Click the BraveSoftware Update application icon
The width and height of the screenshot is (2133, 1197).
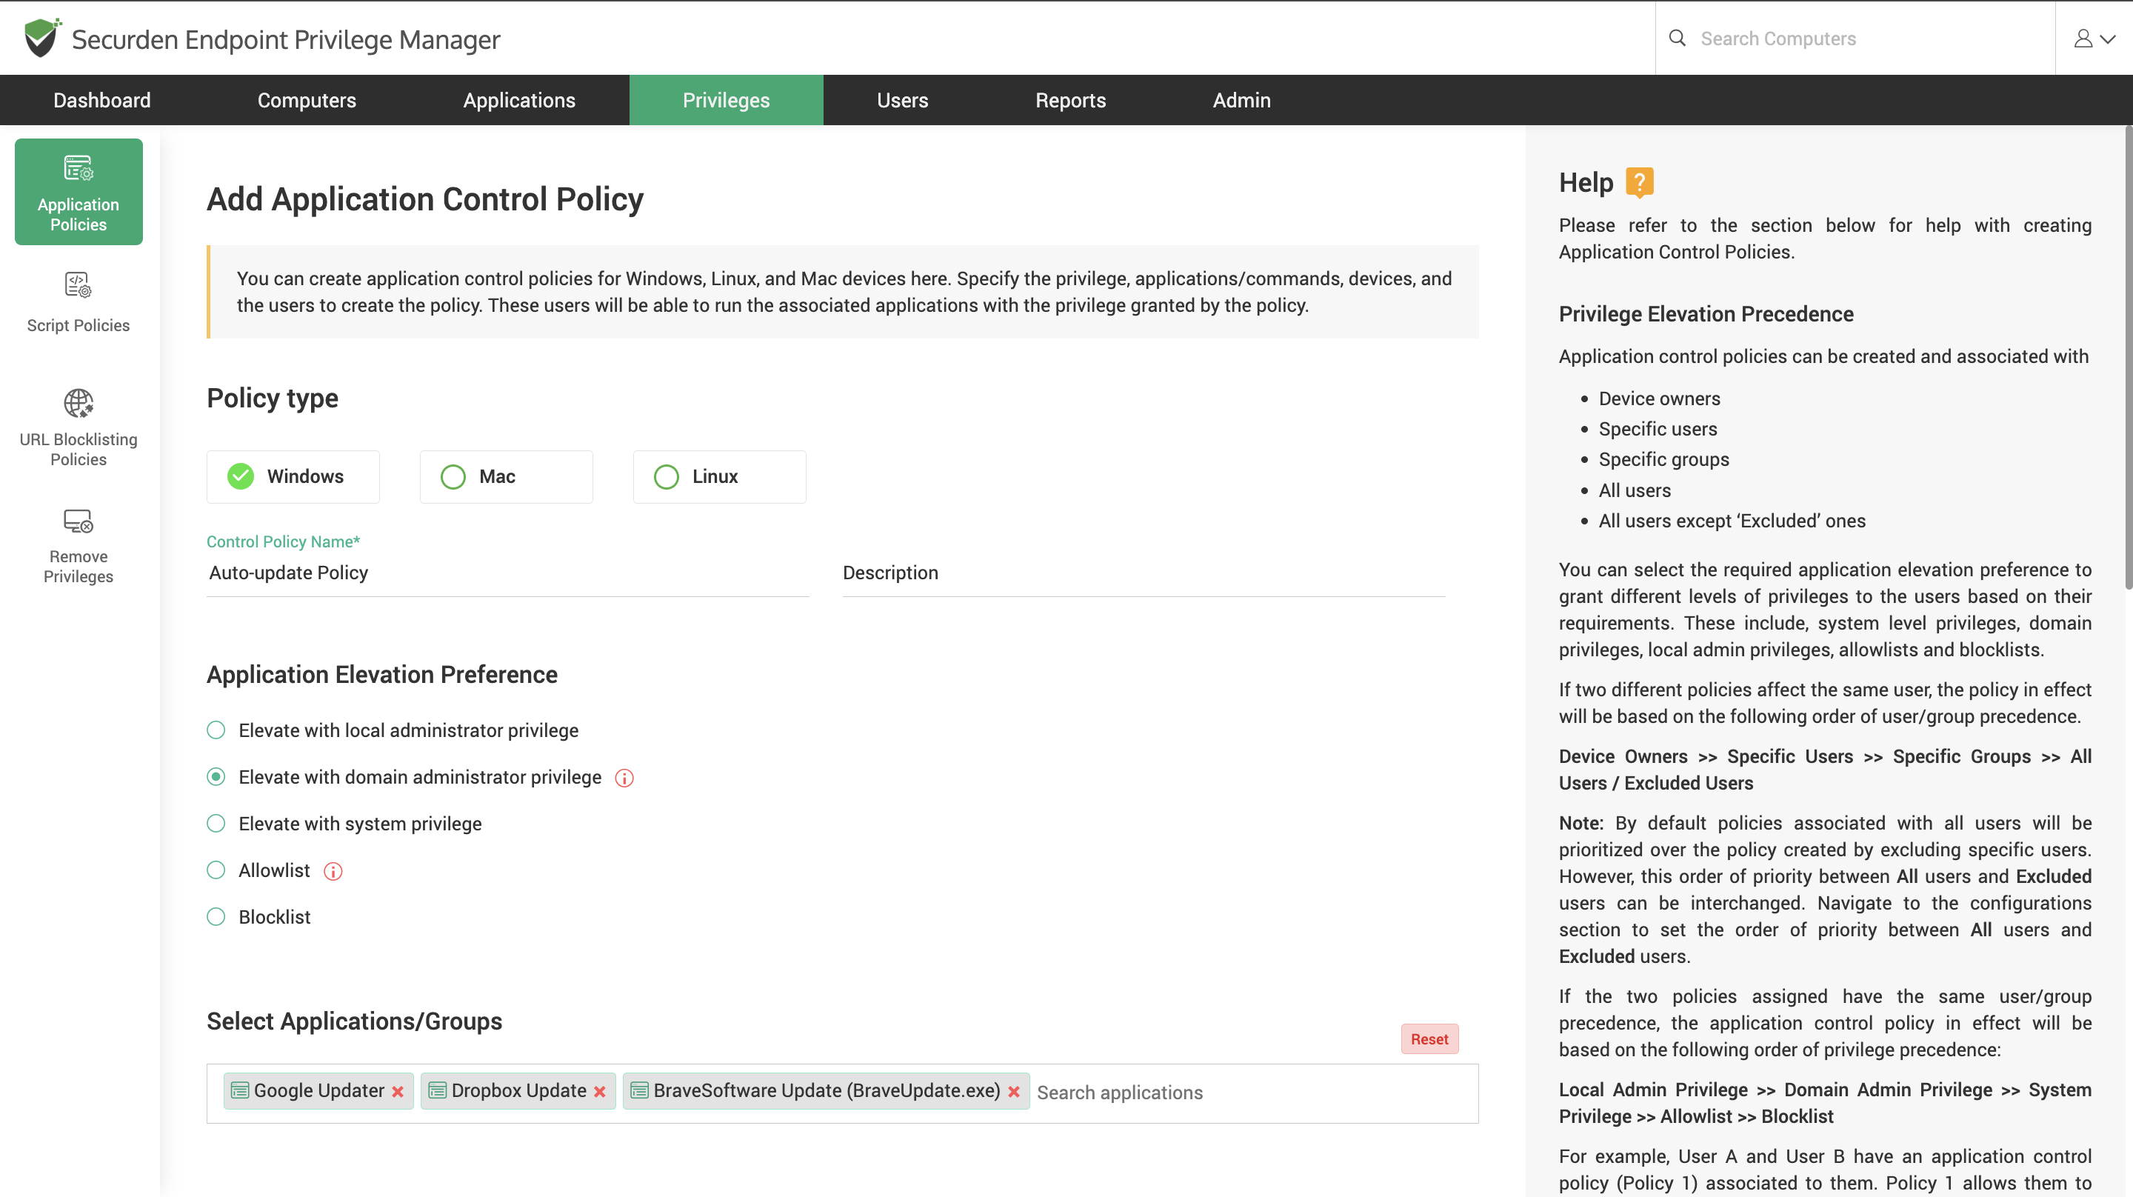(639, 1090)
